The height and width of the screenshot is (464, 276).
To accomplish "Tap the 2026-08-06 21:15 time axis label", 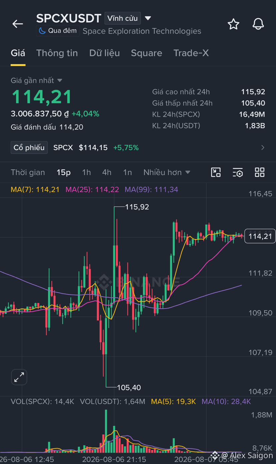I will [x=114, y=460].
